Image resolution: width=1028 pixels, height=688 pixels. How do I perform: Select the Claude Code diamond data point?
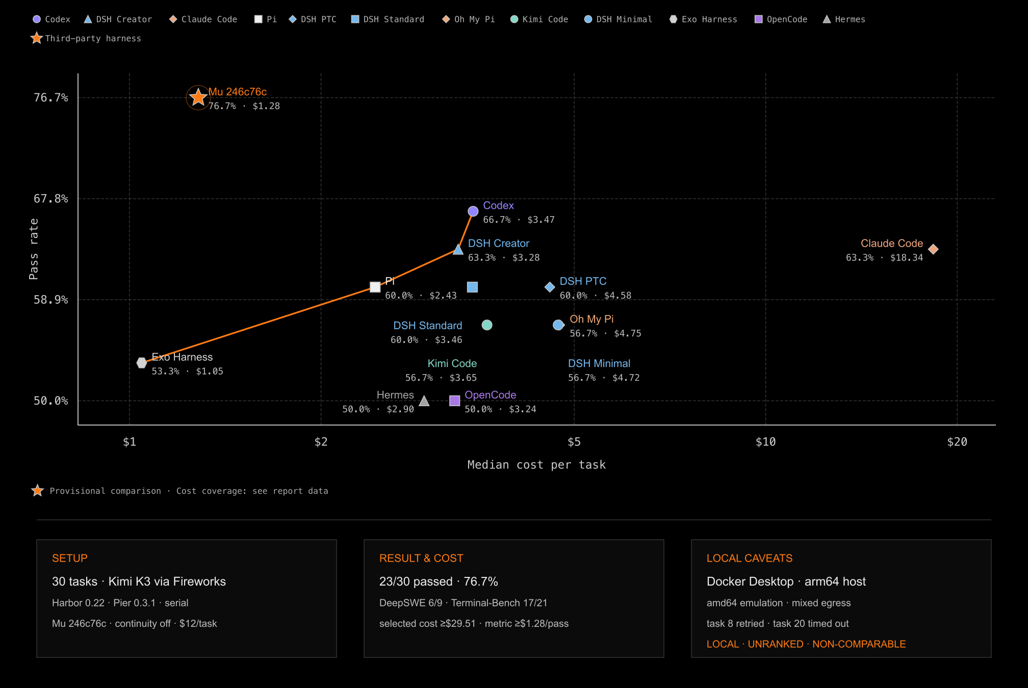933,249
